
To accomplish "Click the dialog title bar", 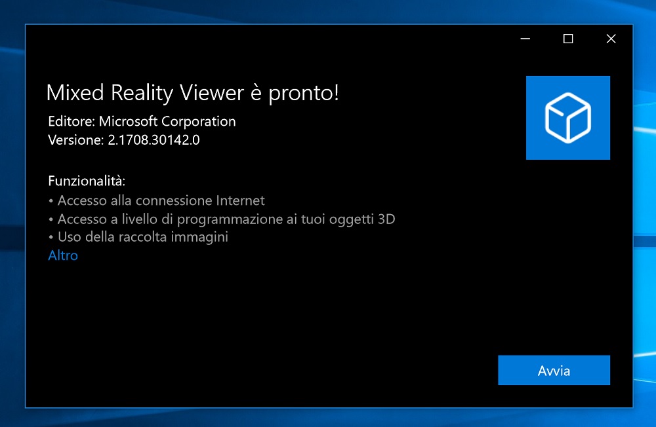I will [x=262, y=39].
